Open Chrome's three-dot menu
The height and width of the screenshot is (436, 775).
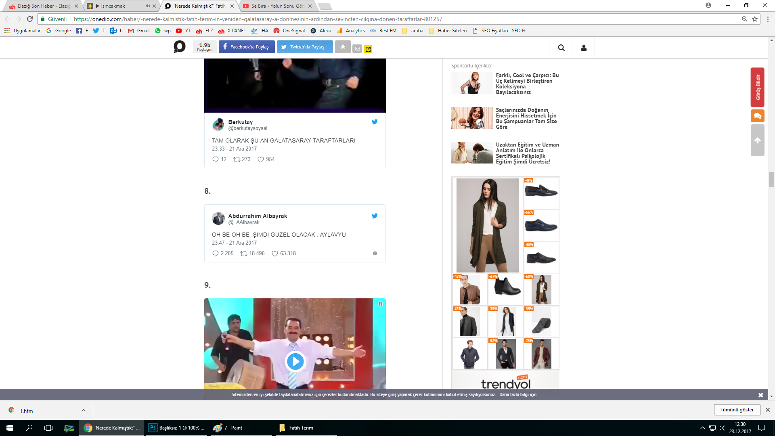(768, 19)
